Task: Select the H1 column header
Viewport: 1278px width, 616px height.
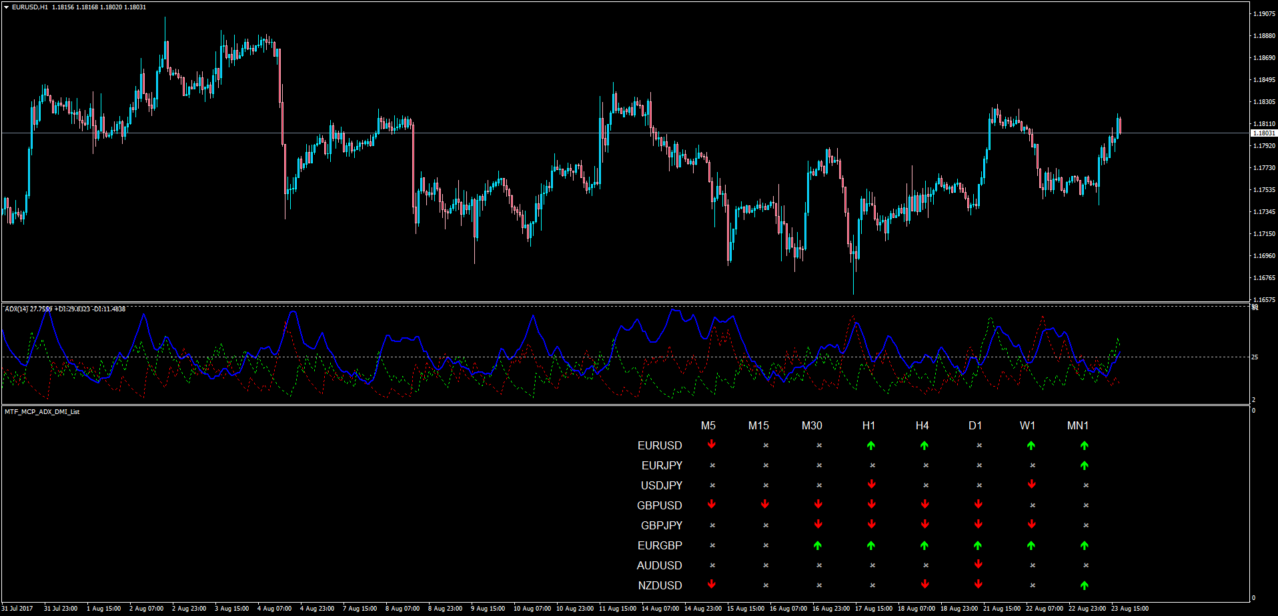Action: (868, 425)
